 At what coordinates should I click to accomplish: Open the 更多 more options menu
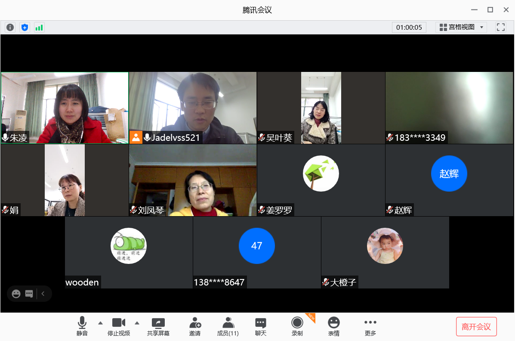[370, 326]
